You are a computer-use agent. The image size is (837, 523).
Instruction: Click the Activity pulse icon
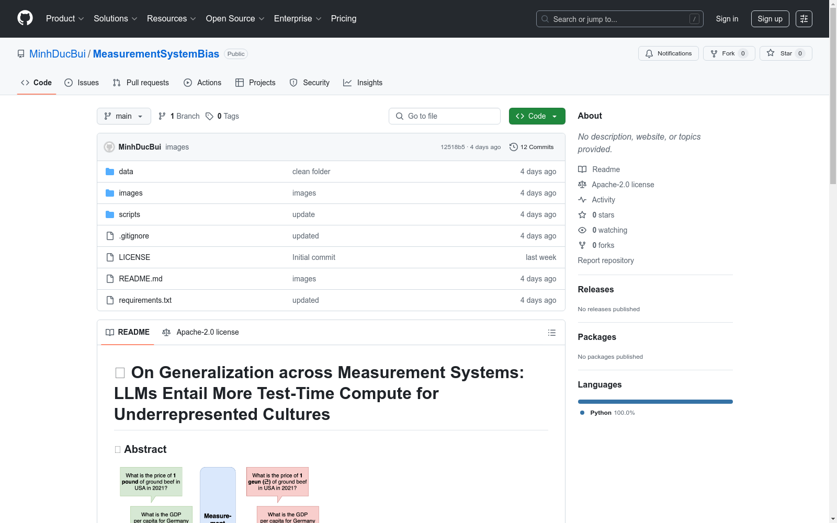pos(582,200)
